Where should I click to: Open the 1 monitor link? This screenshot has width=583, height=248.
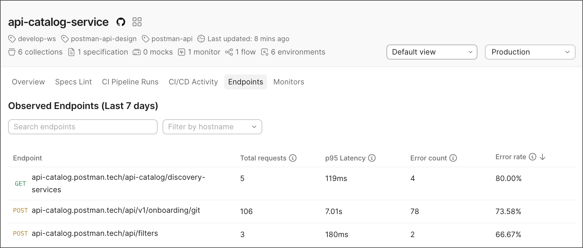(x=204, y=52)
